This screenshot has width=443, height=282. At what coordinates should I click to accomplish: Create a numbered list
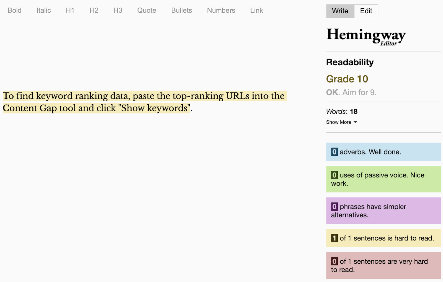[x=221, y=11]
